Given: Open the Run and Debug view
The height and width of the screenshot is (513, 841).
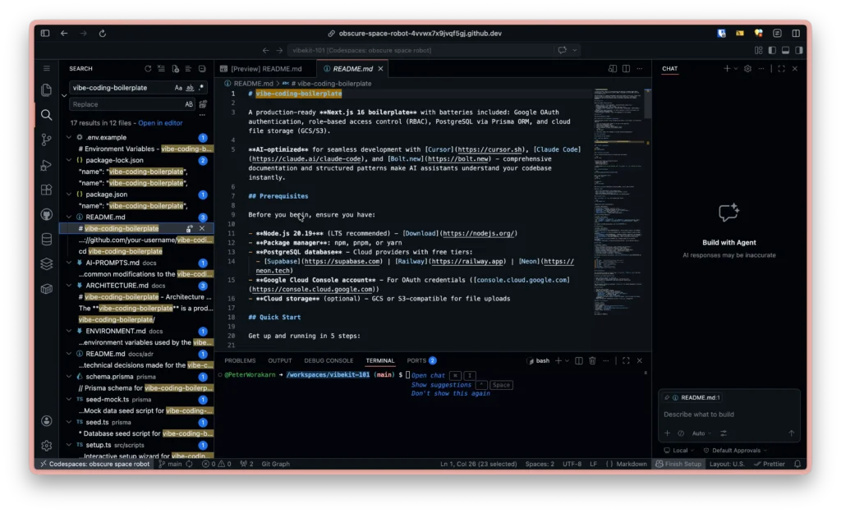Looking at the screenshot, I should 47,165.
